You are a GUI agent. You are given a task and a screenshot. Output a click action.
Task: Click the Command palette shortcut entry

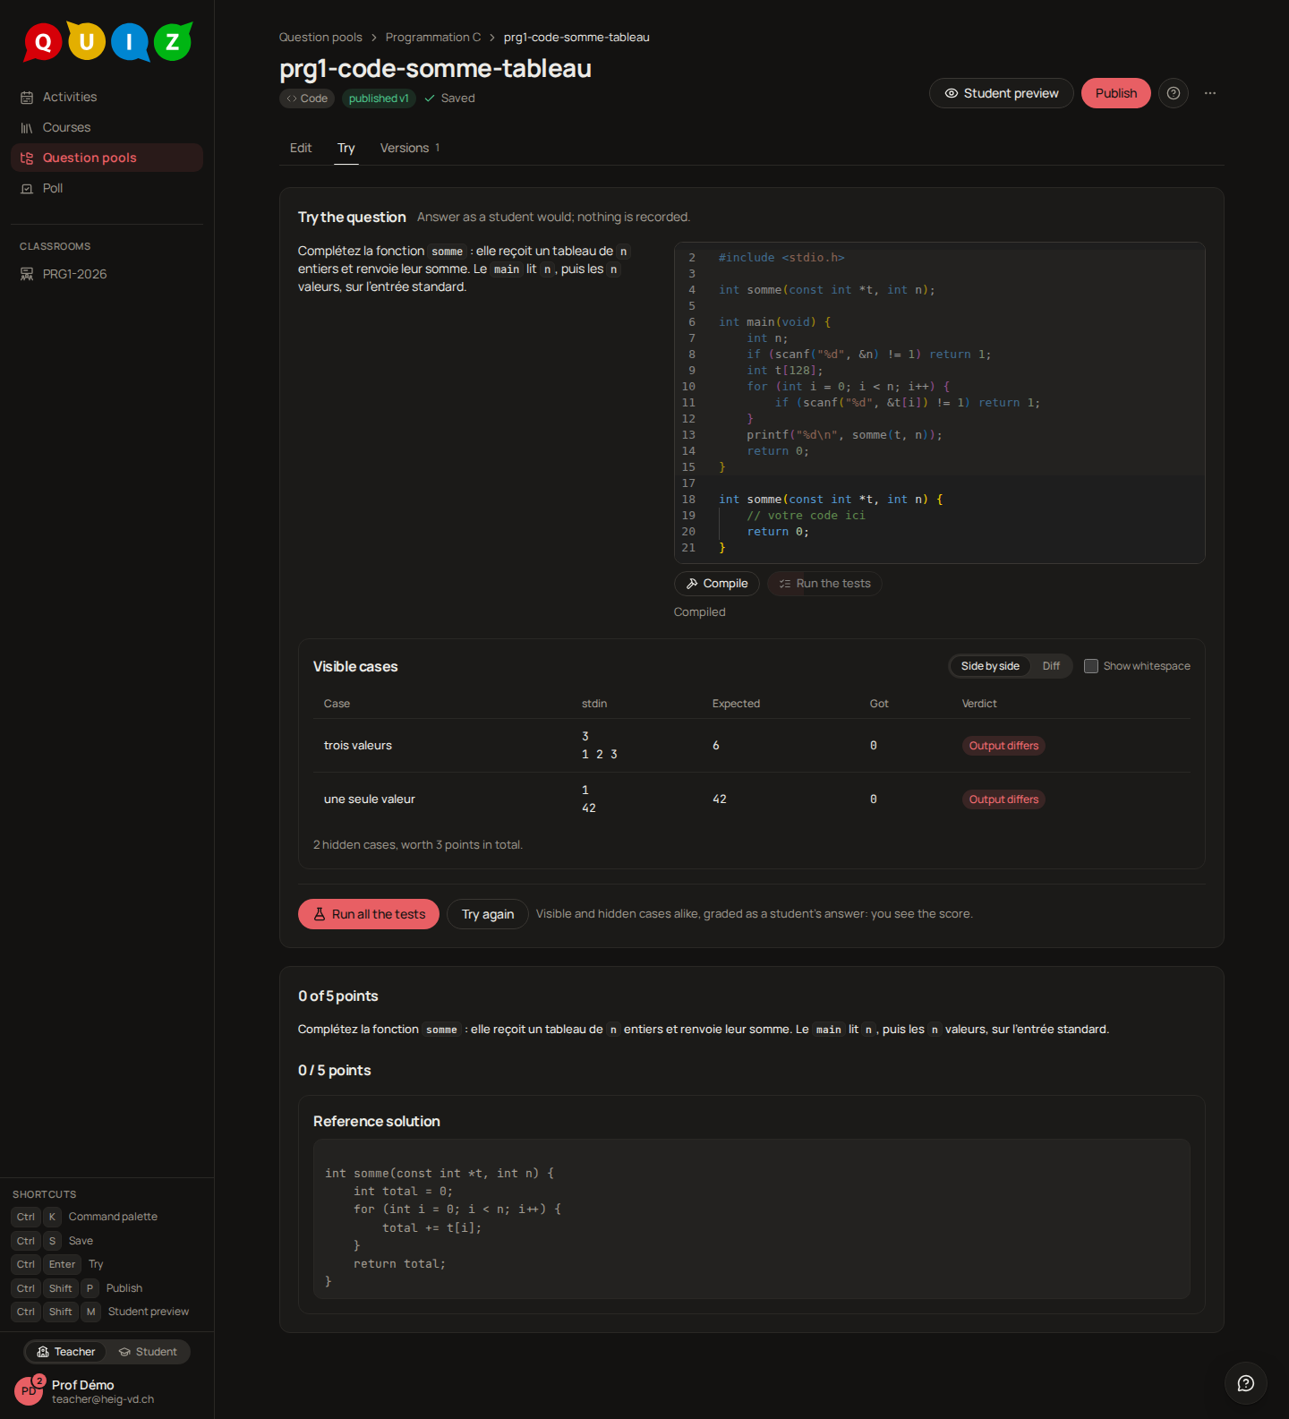click(85, 1217)
